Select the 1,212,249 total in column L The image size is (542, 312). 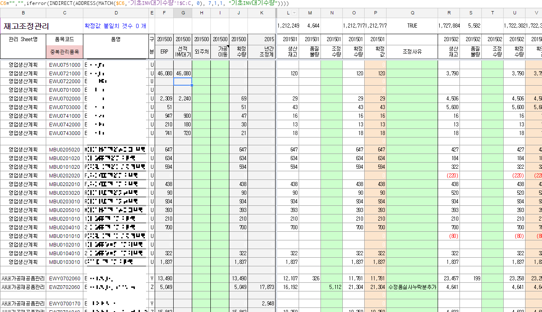[288, 26]
